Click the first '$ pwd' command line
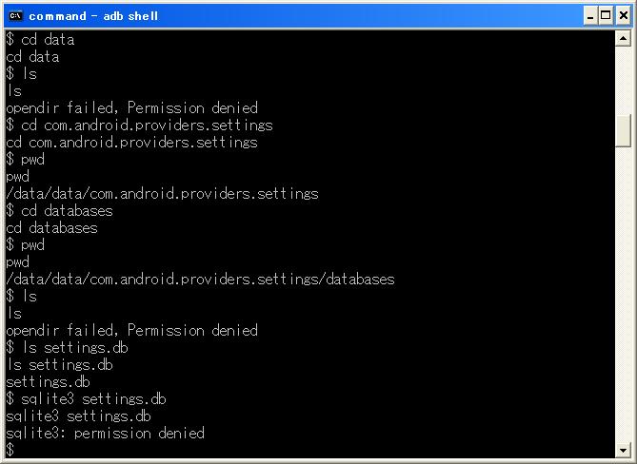Screen dimensions: 637x464 click(x=25, y=160)
